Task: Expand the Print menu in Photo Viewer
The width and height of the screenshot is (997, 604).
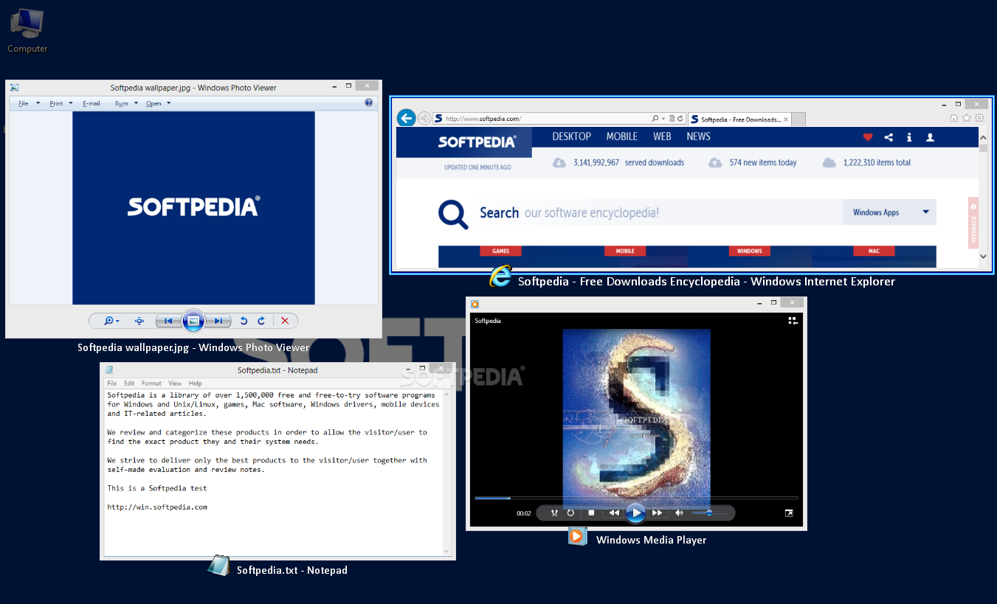Action: (x=61, y=103)
